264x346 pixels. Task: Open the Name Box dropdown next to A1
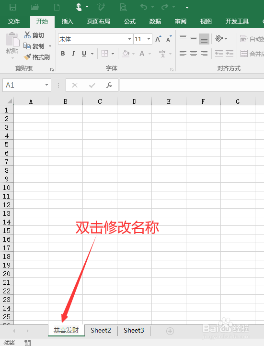(x=46, y=85)
